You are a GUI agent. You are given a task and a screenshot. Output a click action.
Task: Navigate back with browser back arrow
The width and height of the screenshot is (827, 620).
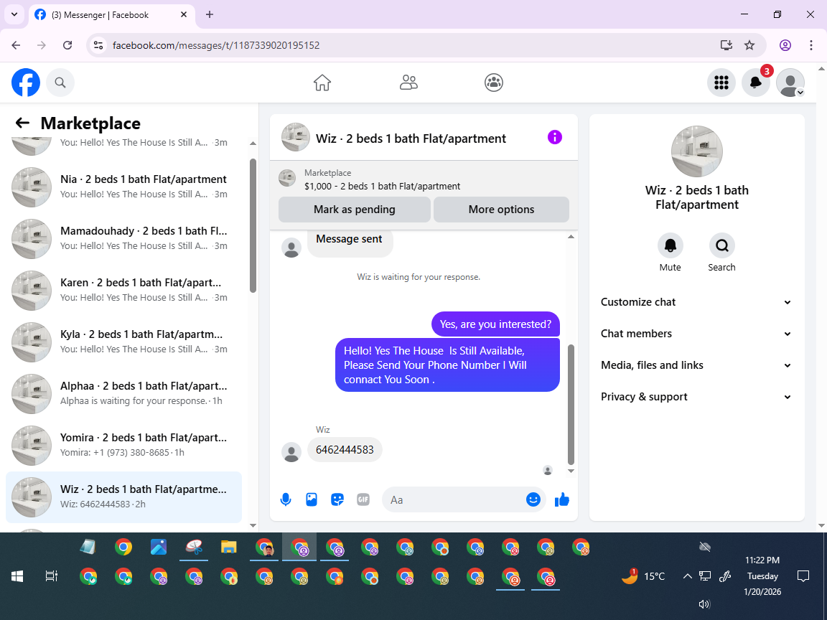point(17,45)
